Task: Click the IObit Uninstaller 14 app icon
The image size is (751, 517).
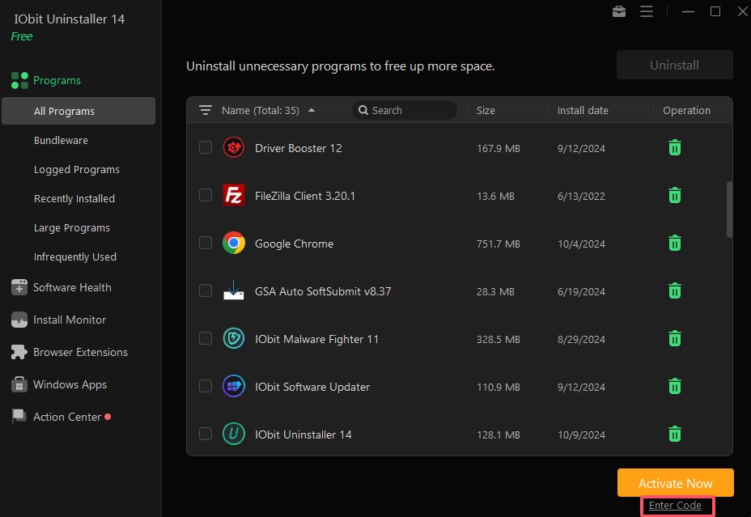Action: click(x=234, y=434)
